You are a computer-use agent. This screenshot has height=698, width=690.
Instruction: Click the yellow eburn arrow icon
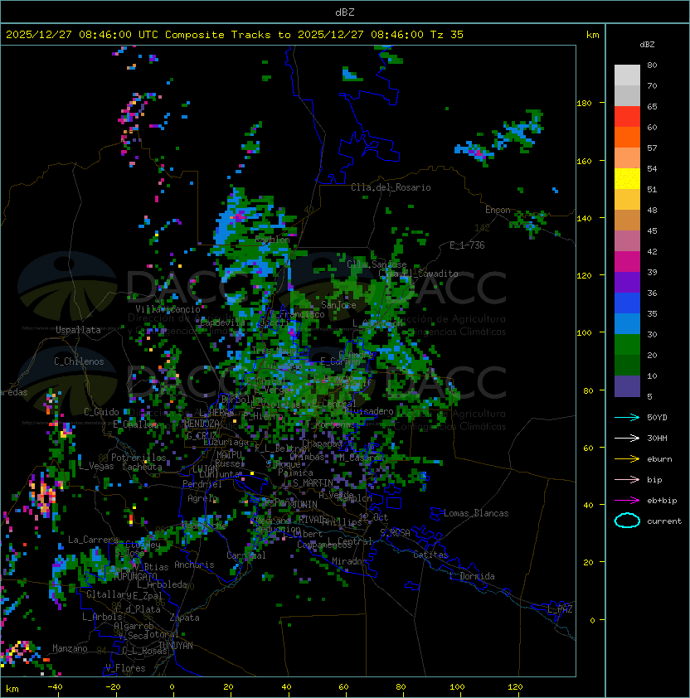click(x=627, y=459)
